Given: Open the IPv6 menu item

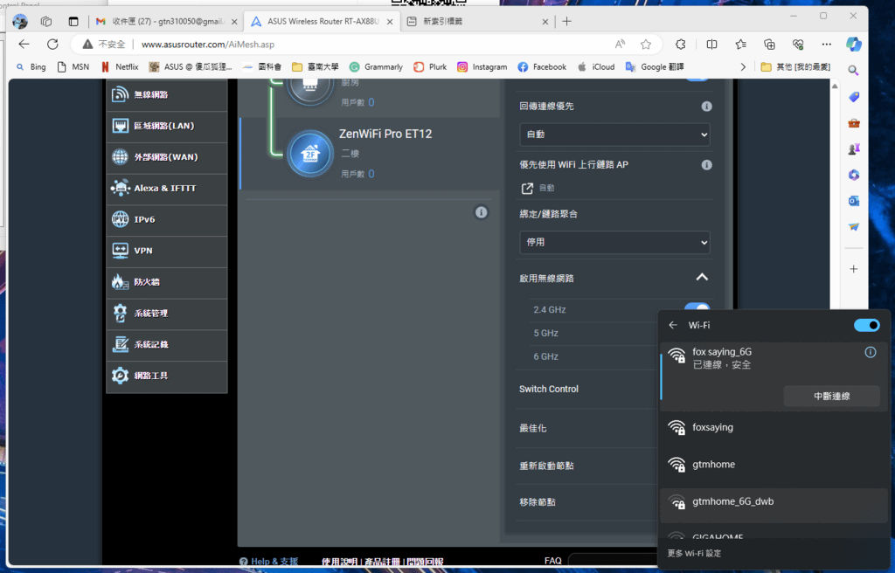Looking at the screenshot, I should coord(167,220).
